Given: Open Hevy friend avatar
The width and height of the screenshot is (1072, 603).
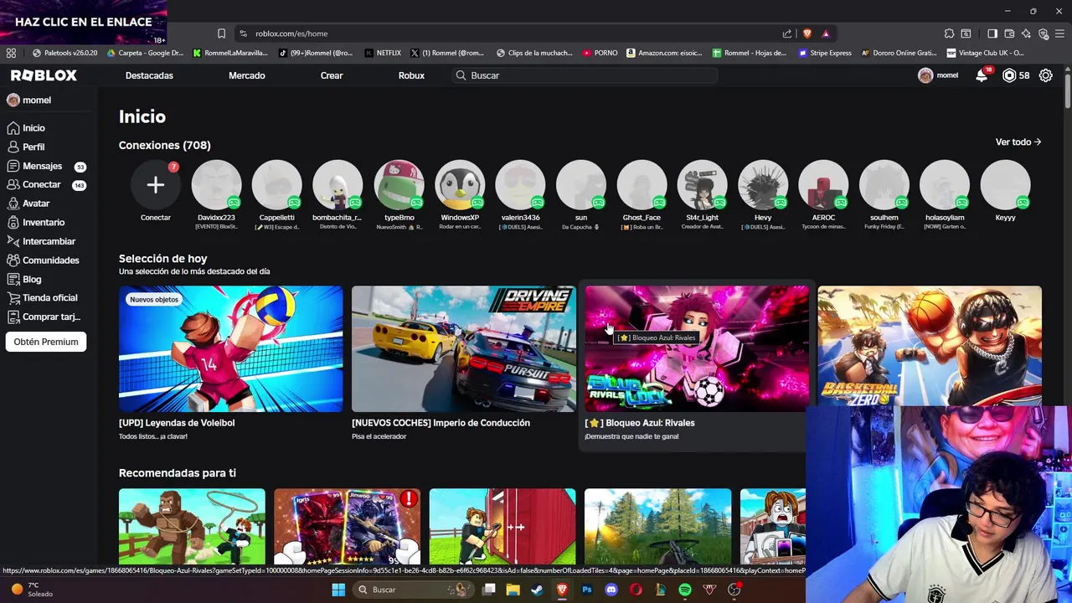Looking at the screenshot, I should tap(763, 185).
